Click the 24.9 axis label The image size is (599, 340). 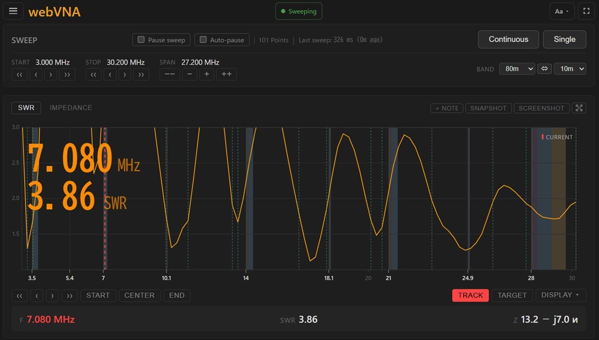point(468,278)
